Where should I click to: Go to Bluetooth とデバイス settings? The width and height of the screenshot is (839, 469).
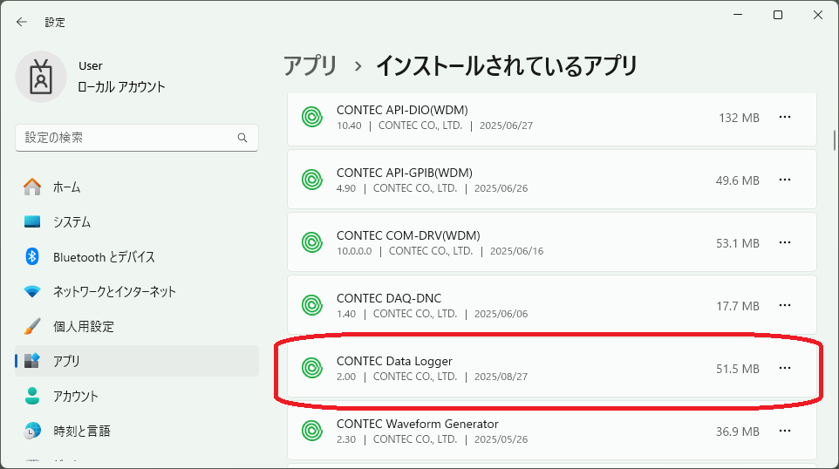(x=103, y=256)
